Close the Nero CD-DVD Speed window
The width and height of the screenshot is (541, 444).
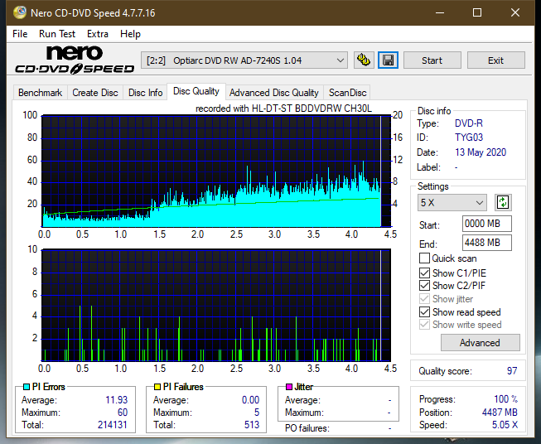[515, 12]
